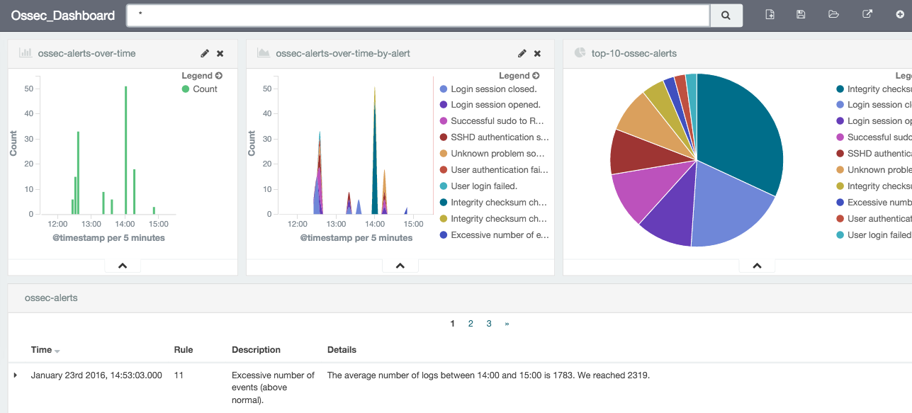Click the Time column header label
Screen dimensions: 912x413
coord(41,350)
